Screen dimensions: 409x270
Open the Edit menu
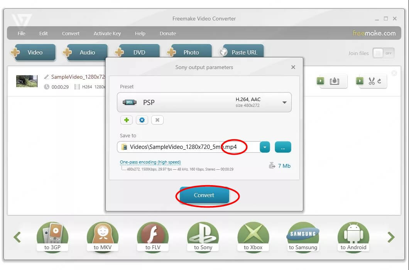43,34
